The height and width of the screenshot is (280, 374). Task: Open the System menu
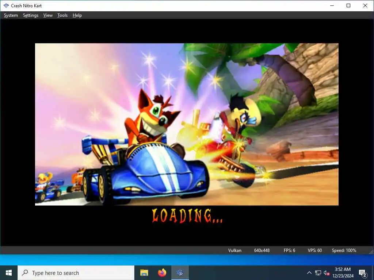pyautogui.click(x=11, y=15)
